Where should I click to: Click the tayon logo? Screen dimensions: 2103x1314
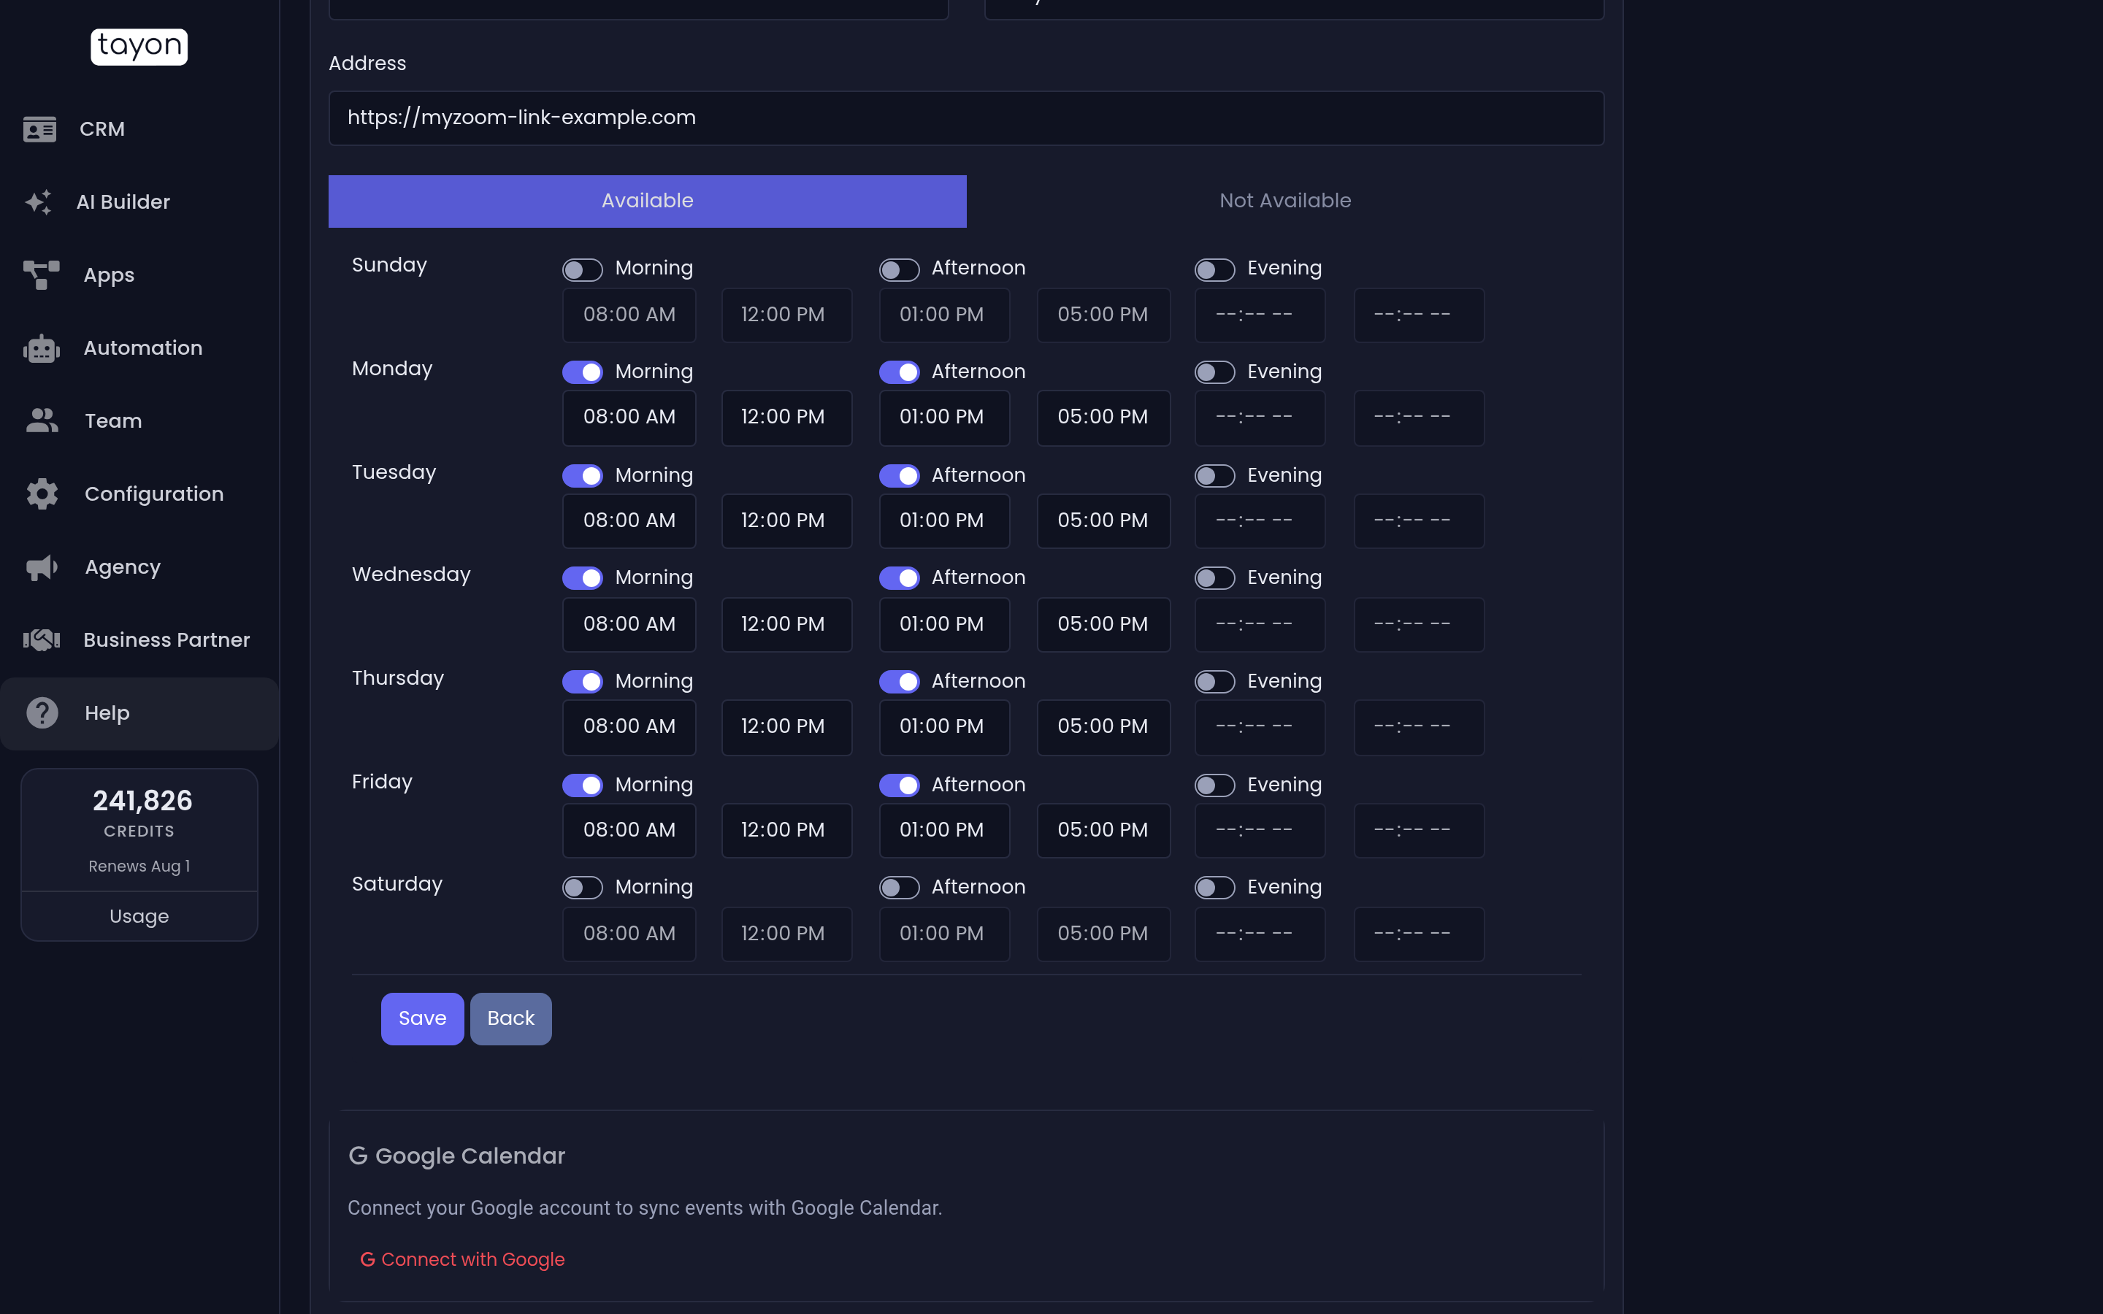click(139, 46)
